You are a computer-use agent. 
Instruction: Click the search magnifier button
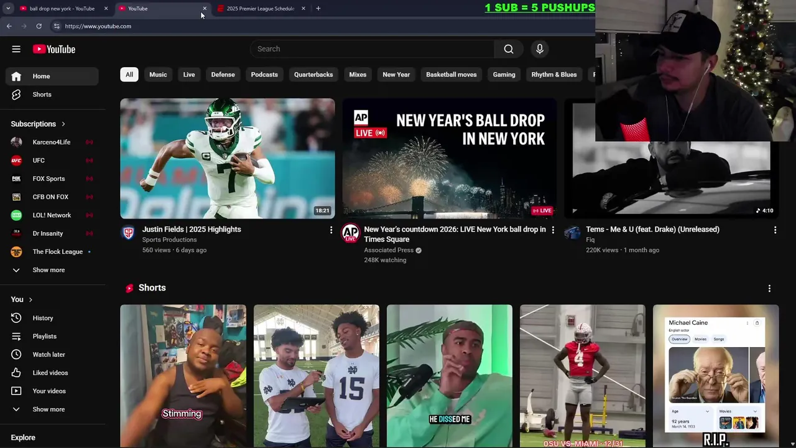point(509,49)
